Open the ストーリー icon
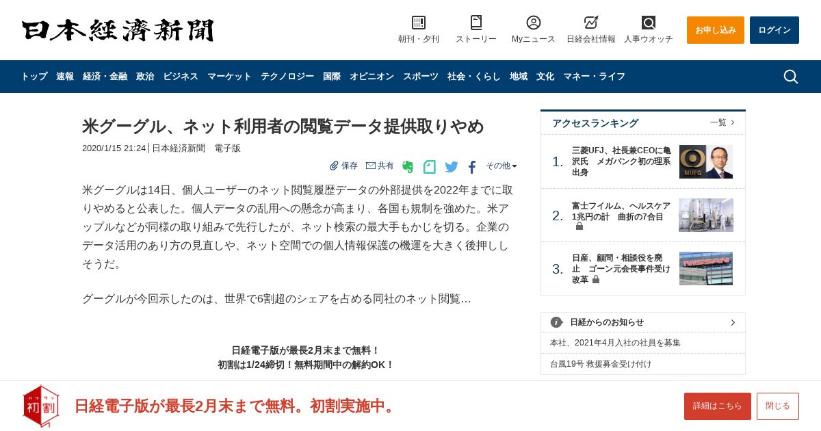This screenshot has height=431, width=821. [476, 23]
